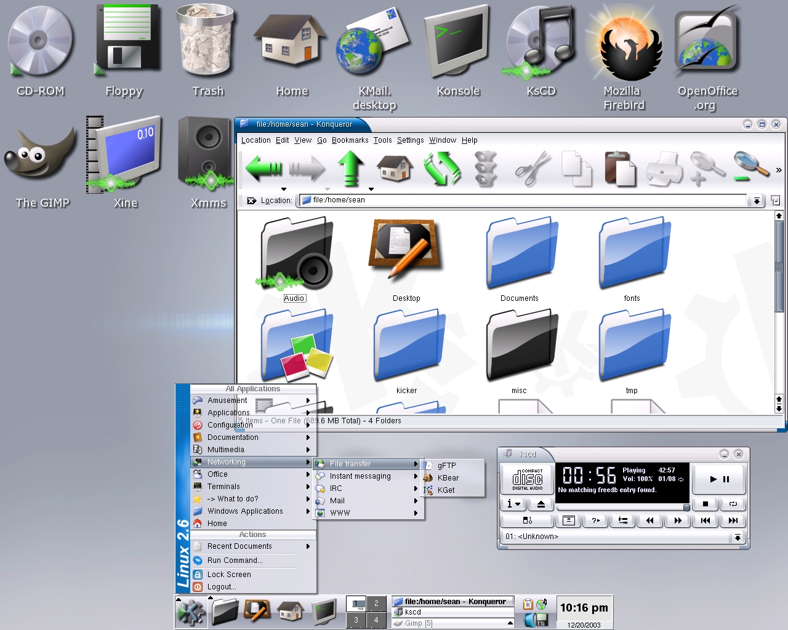Click the kscd volume slider handle
This screenshot has width=788, height=630.
pyautogui.click(x=686, y=508)
